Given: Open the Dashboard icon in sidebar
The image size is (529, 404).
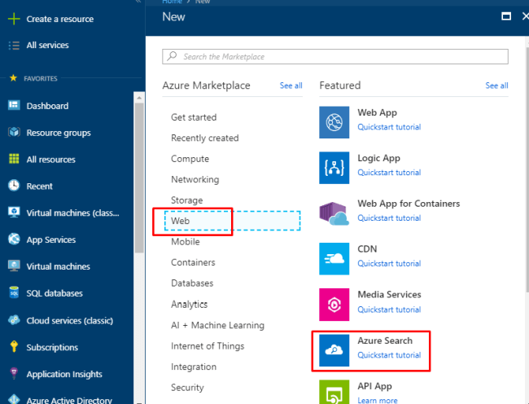Looking at the screenshot, I should point(14,105).
